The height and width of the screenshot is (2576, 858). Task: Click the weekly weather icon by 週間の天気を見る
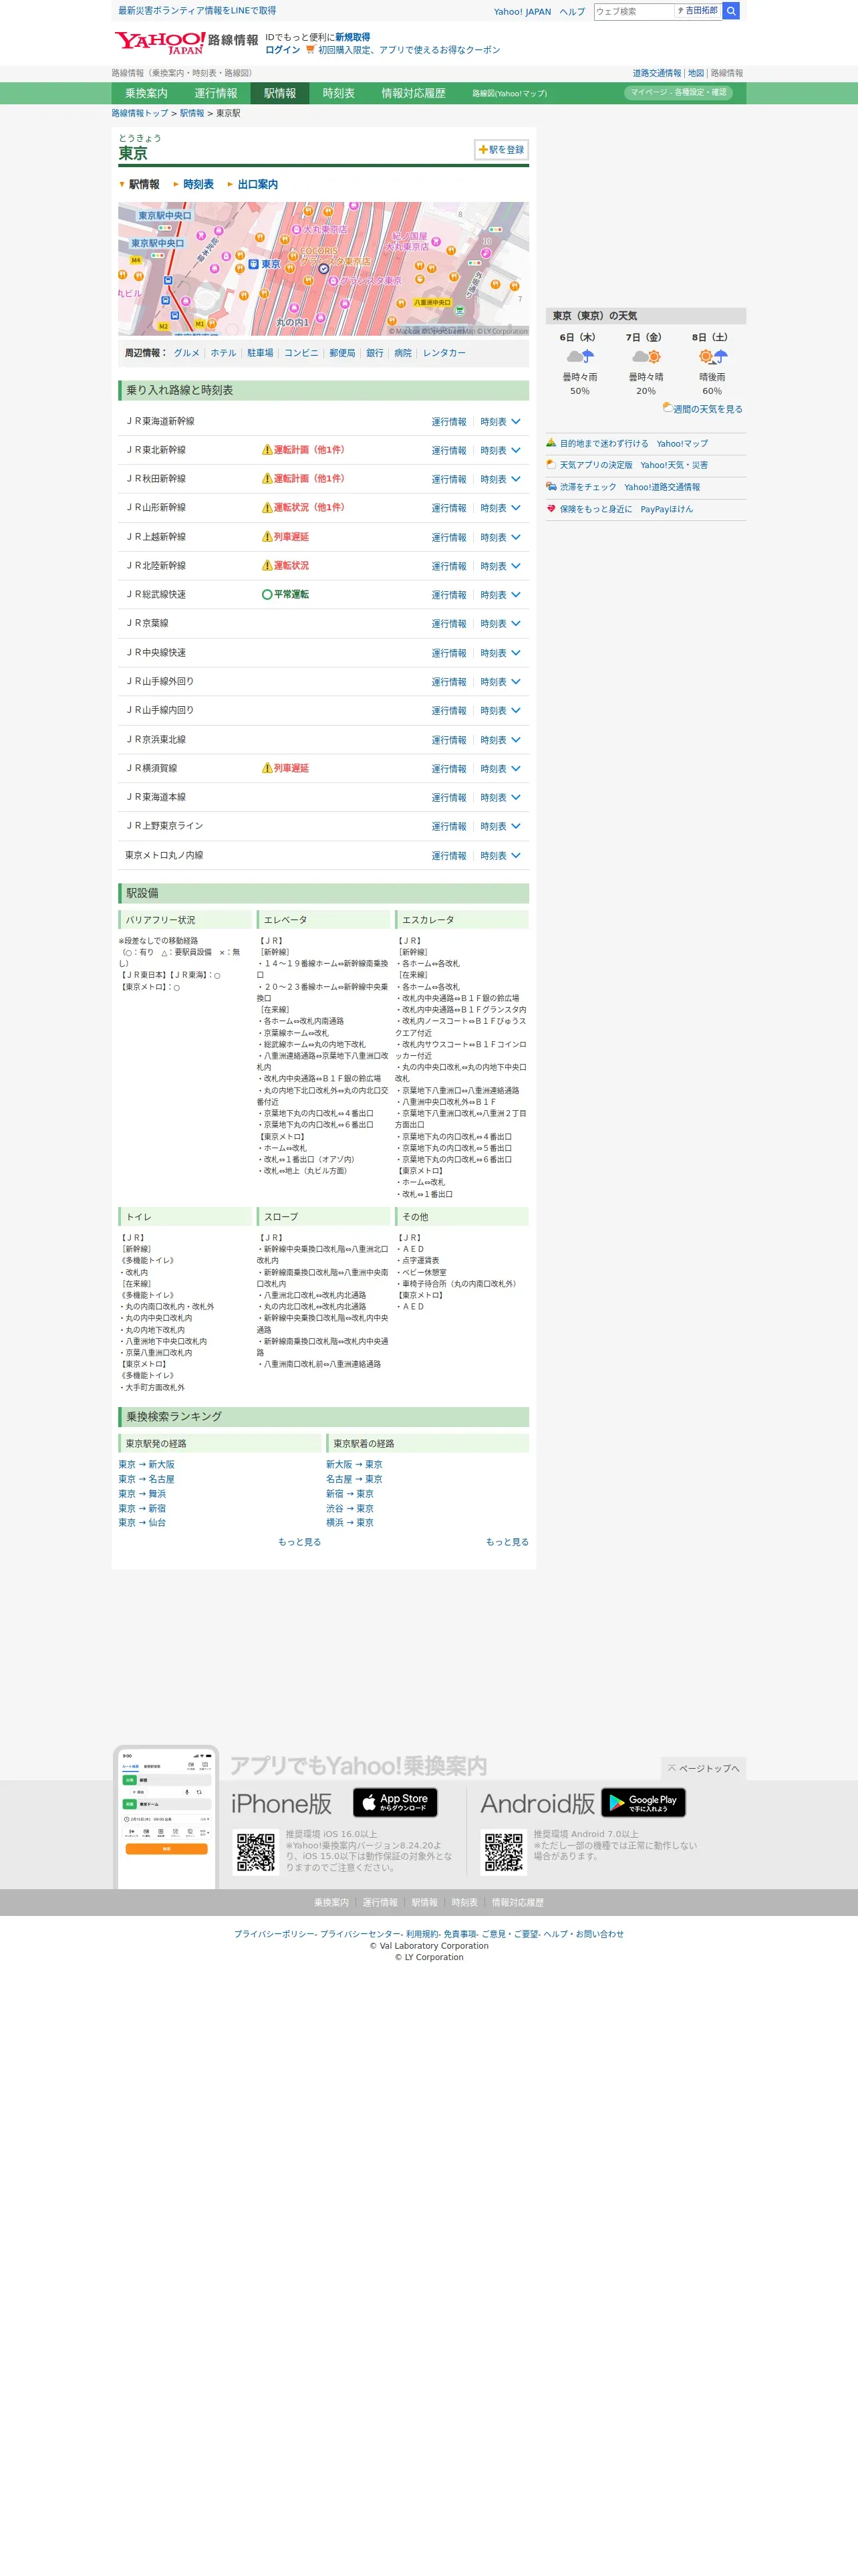(668, 407)
